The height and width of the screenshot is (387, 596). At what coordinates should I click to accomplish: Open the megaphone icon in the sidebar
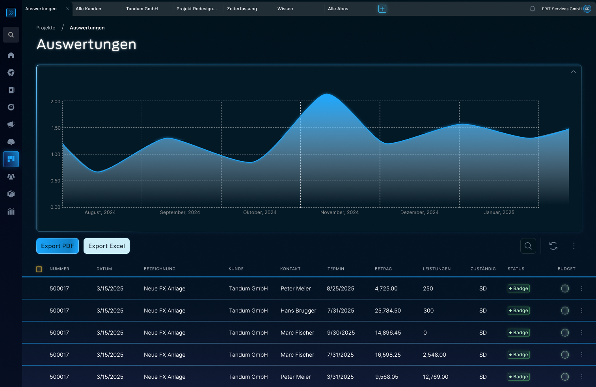pyautogui.click(x=11, y=125)
